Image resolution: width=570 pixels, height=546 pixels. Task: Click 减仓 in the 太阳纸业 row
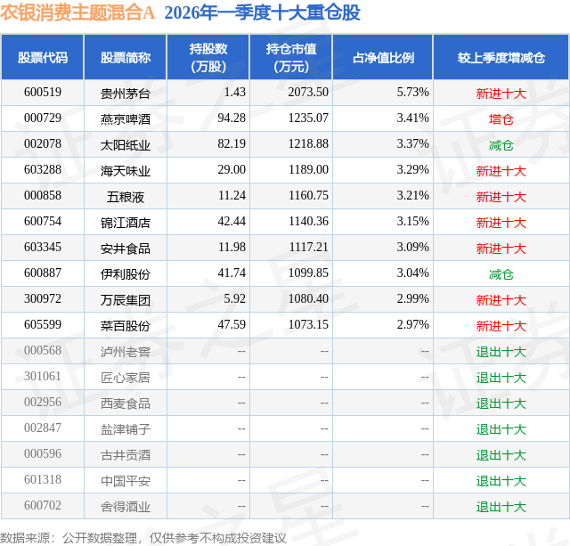pyautogui.click(x=501, y=145)
